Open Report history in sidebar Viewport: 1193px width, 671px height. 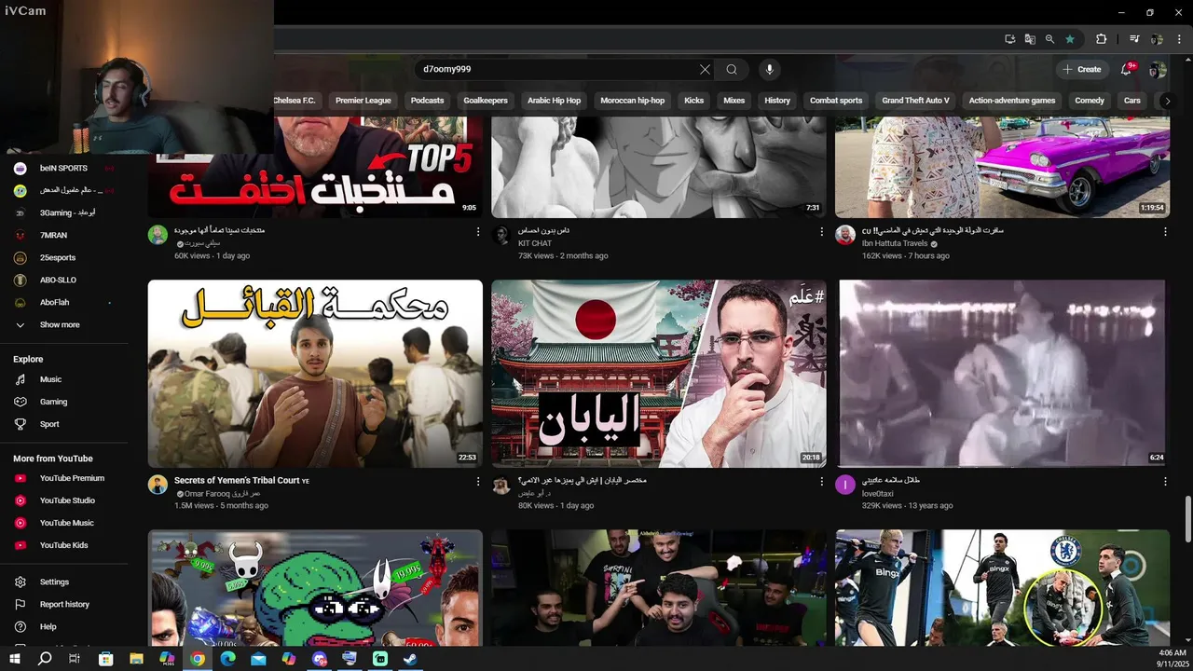click(63, 604)
